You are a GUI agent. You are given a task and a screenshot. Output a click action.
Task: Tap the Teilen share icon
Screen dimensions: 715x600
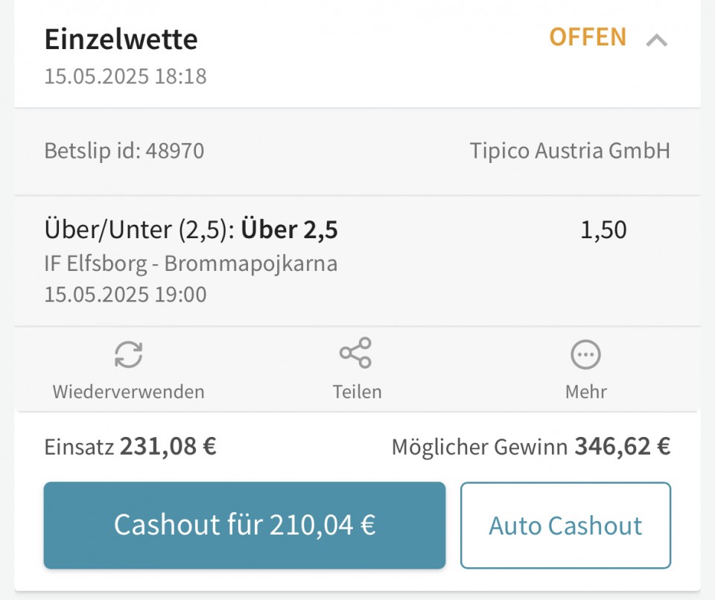click(x=356, y=353)
